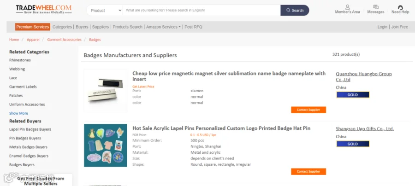Open the Member's Area profile icon

click(x=347, y=7)
